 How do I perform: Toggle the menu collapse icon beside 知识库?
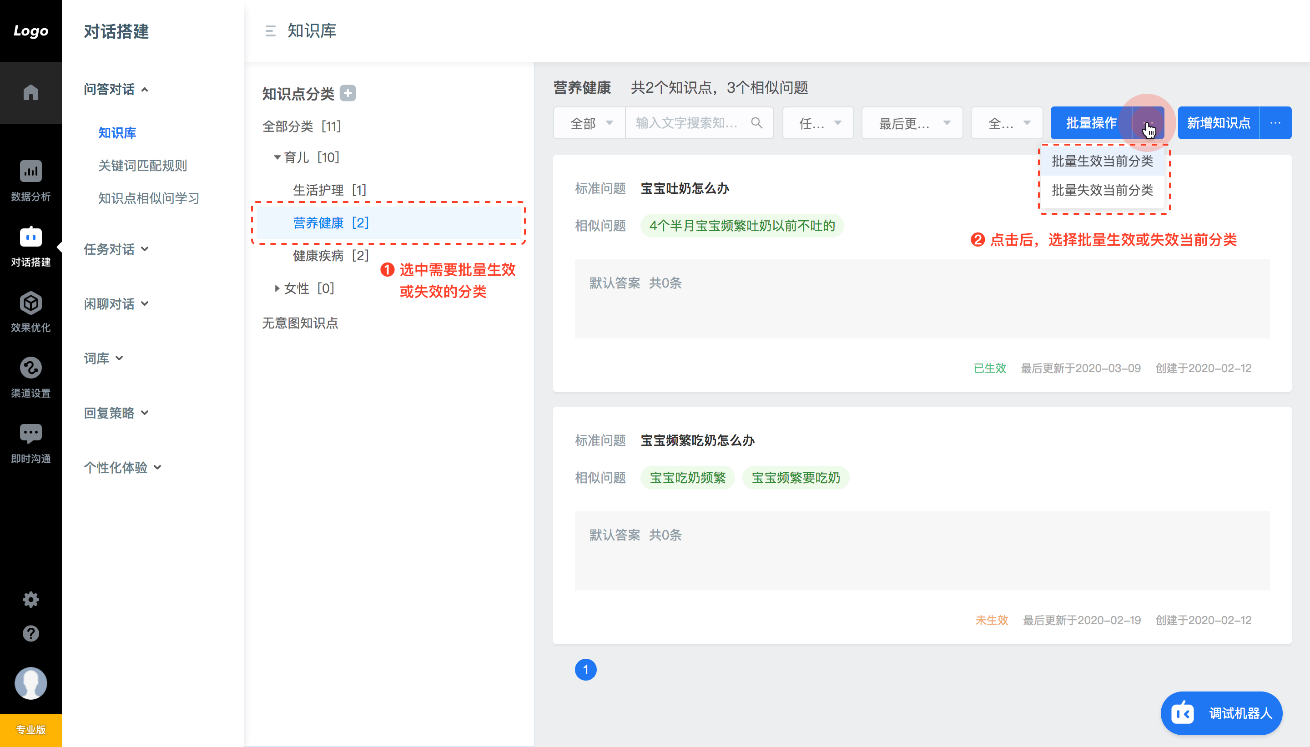point(270,31)
